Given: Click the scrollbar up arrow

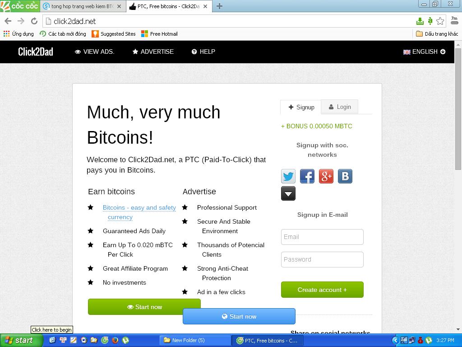Looking at the screenshot, I should pos(458,45).
